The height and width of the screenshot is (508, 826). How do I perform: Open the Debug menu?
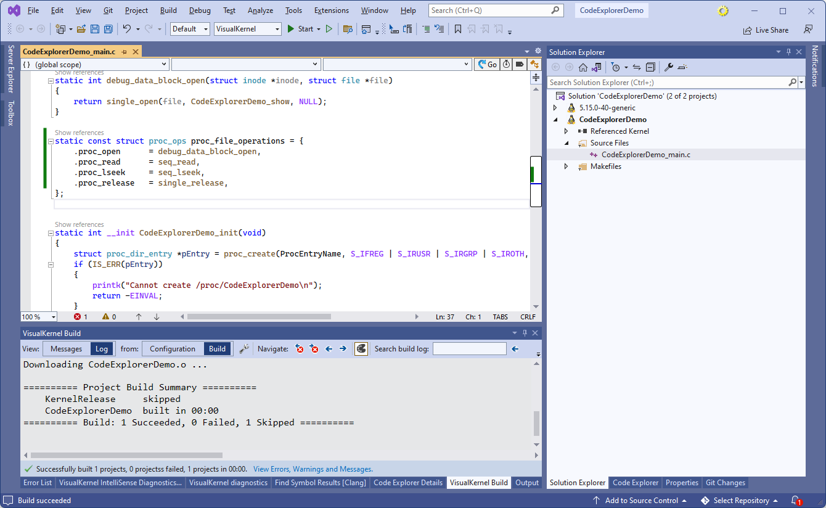[200, 10]
